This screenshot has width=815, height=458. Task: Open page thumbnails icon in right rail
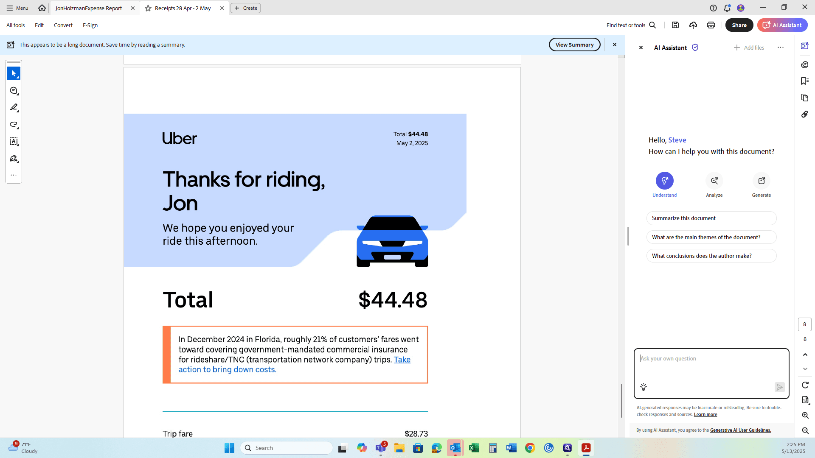[x=805, y=98]
